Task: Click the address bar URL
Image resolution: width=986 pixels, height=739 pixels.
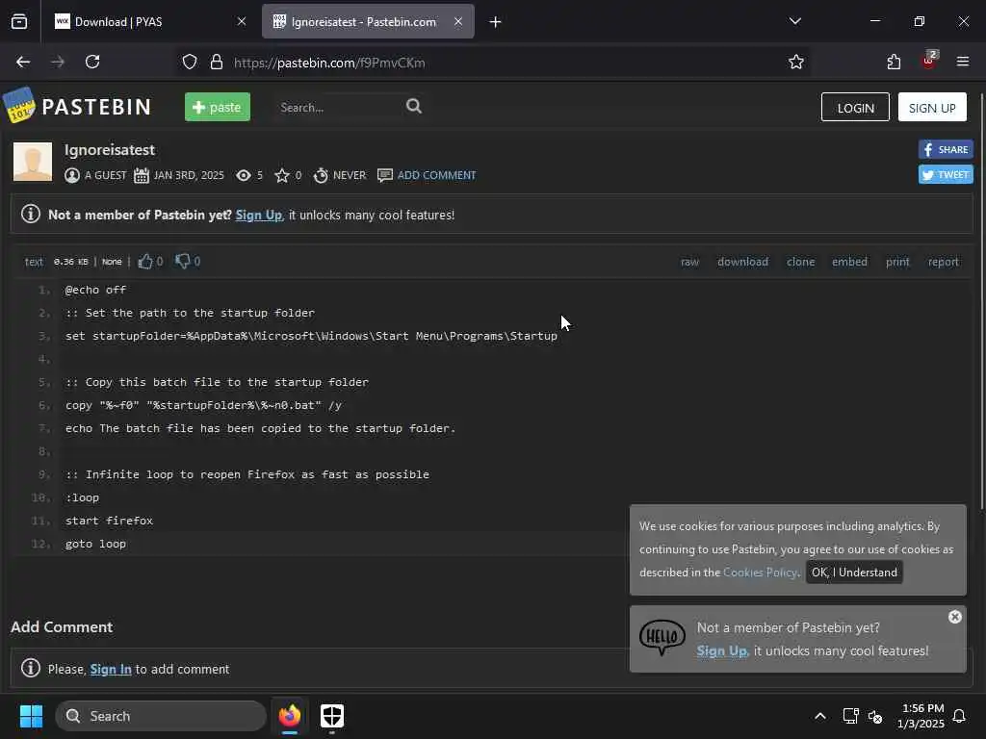Action: click(329, 63)
